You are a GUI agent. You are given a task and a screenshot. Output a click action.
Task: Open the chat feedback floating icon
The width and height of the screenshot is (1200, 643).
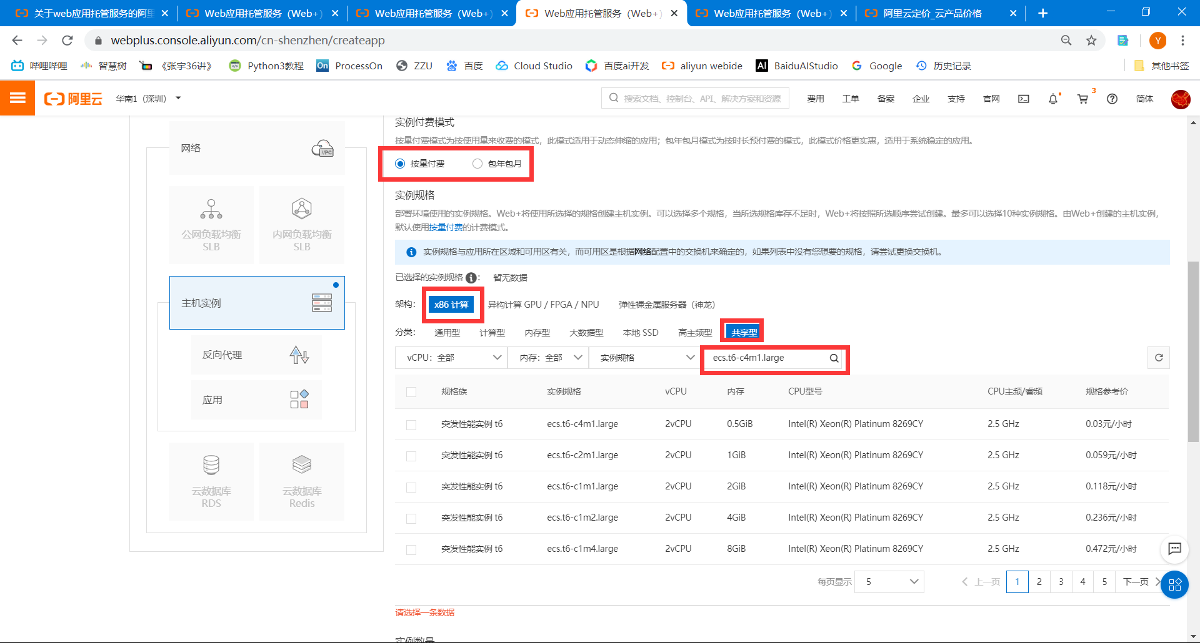1174,549
